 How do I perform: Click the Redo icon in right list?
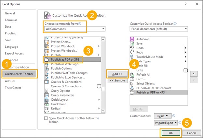(132, 52)
